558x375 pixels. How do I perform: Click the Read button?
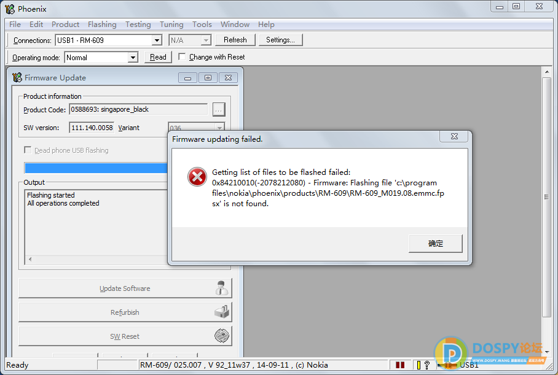(158, 57)
